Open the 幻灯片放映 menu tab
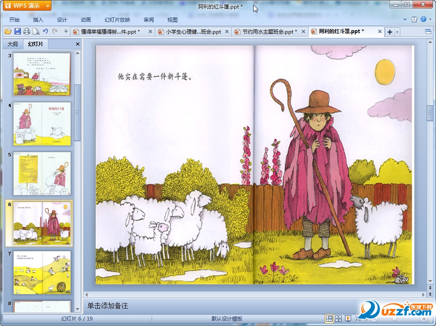 point(117,20)
